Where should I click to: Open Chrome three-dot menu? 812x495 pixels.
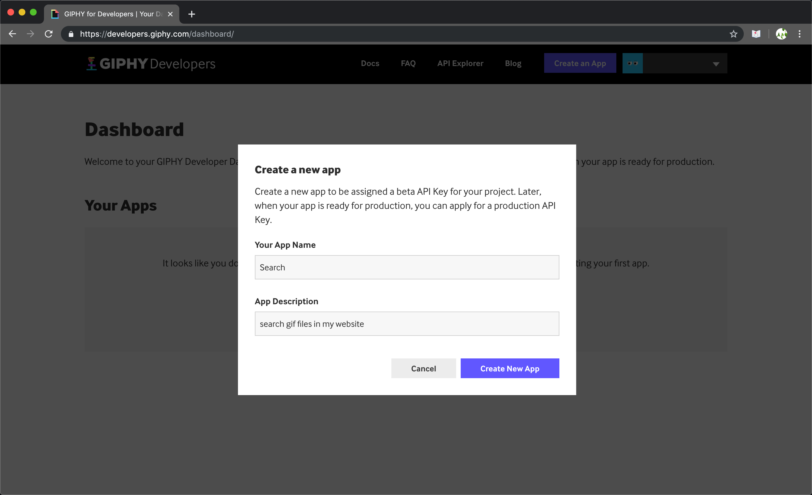(800, 34)
